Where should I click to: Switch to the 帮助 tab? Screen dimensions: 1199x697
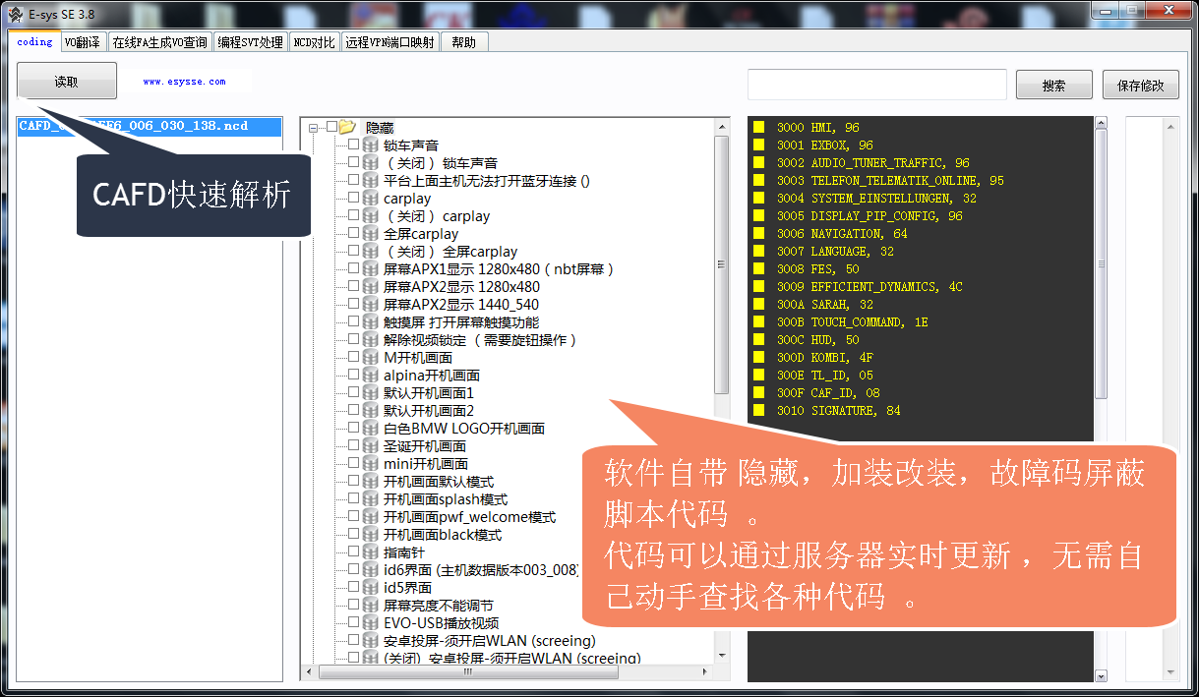pyautogui.click(x=464, y=42)
